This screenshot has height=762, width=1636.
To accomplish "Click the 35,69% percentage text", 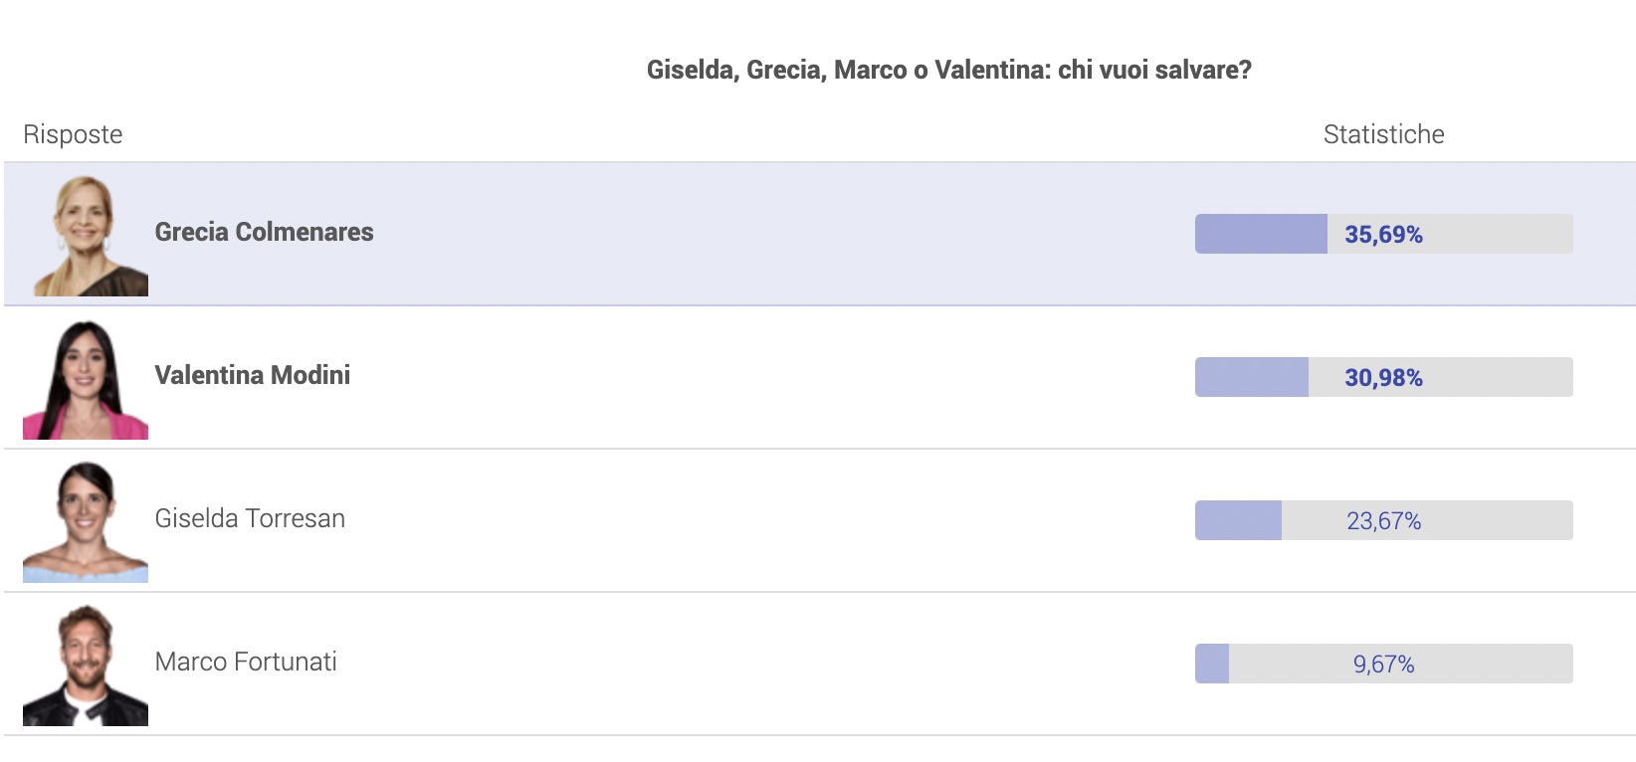I will point(1383,235).
